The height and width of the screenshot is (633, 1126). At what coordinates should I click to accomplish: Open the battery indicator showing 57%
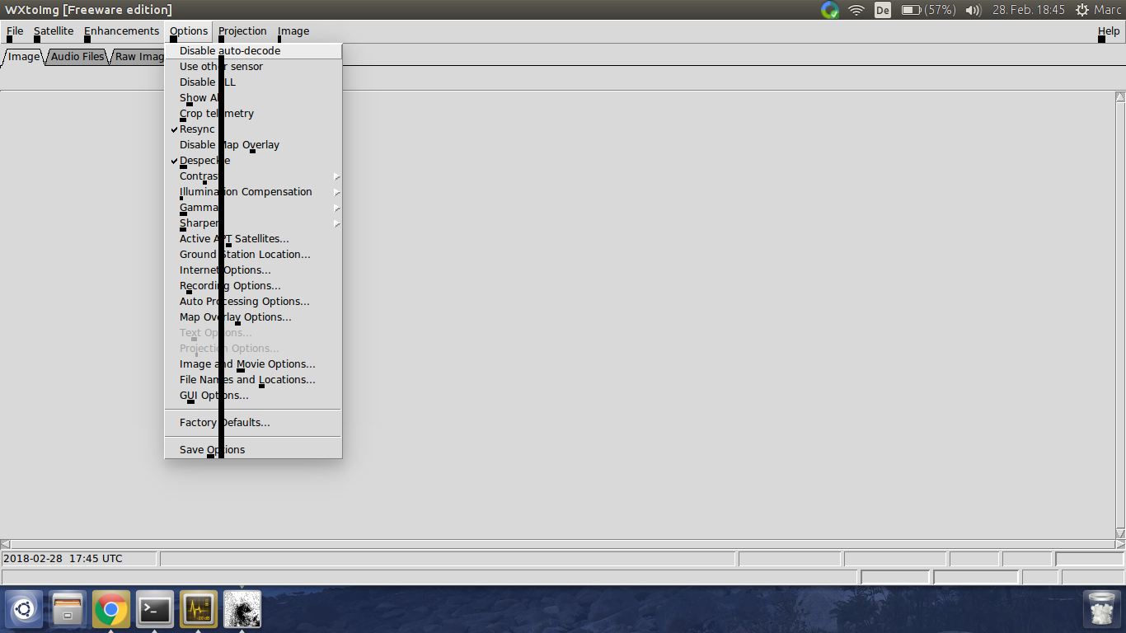click(x=928, y=10)
